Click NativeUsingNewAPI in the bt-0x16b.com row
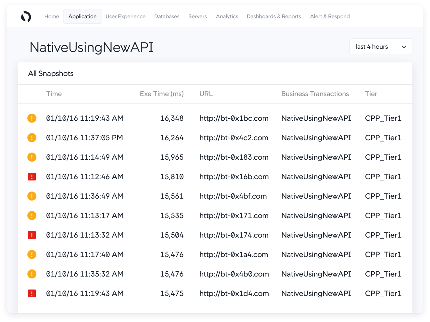 [x=316, y=177]
